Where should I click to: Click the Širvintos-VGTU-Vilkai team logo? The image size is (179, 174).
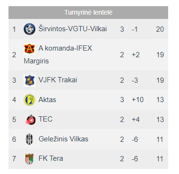(29, 29)
